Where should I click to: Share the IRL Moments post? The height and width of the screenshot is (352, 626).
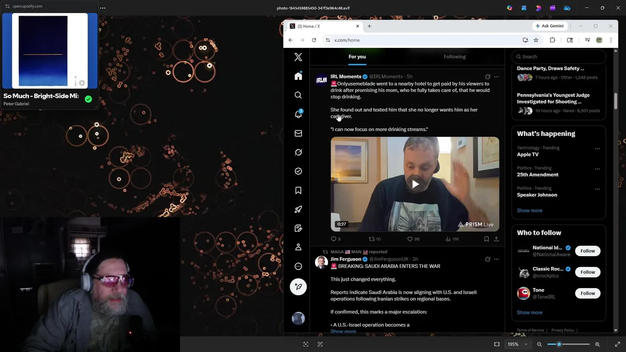tap(496, 239)
